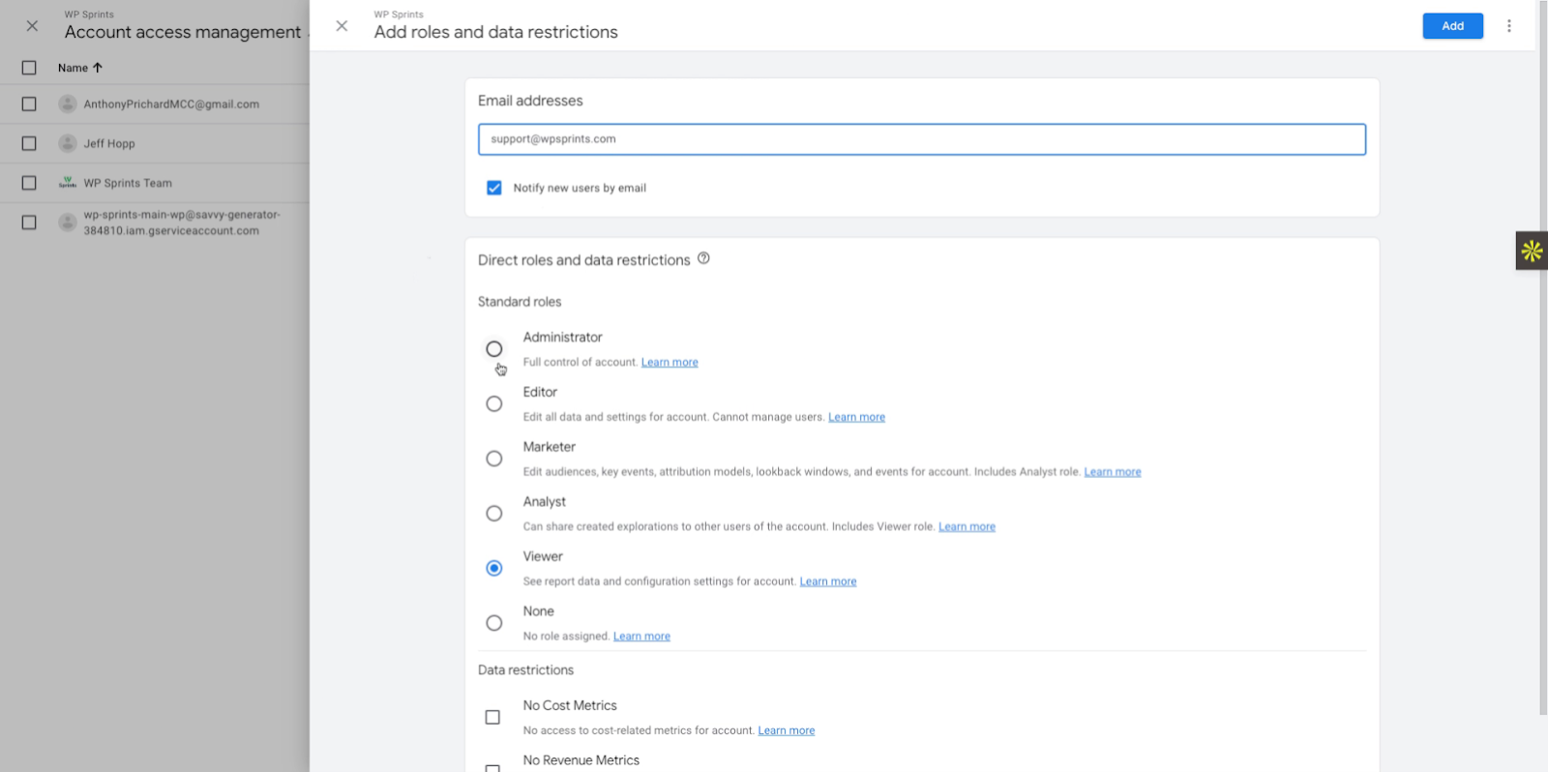Close the Add roles and data restrictions panel
The height and width of the screenshot is (772, 1548).
point(342,26)
